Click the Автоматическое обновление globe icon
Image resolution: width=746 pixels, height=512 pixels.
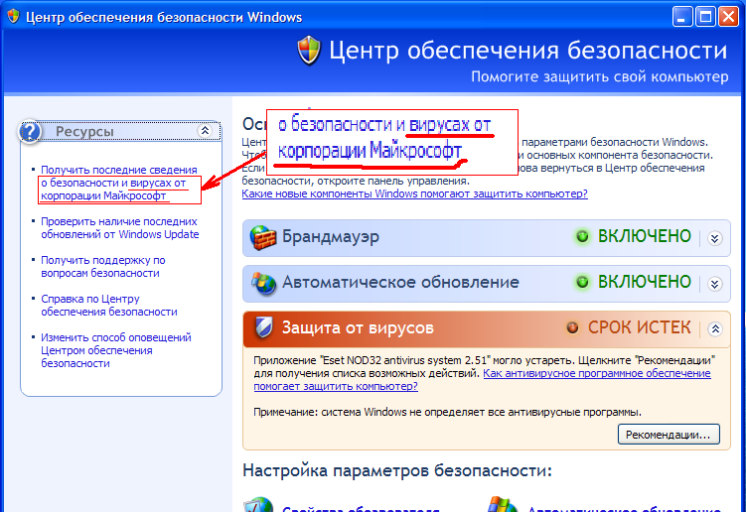(x=263, y=283)
